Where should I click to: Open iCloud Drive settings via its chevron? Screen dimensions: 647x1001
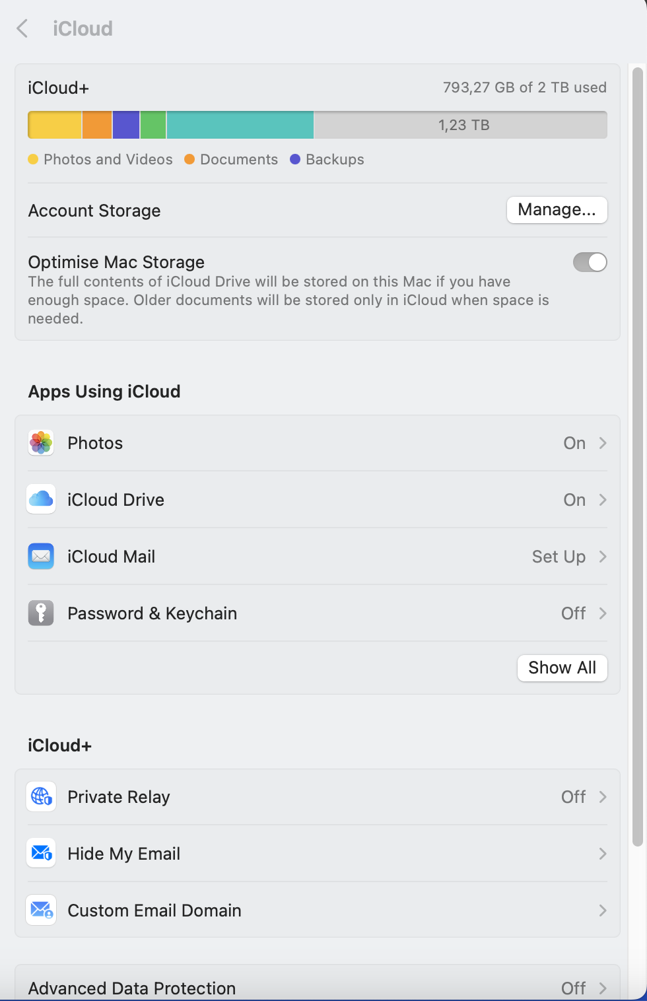[602, 500]
